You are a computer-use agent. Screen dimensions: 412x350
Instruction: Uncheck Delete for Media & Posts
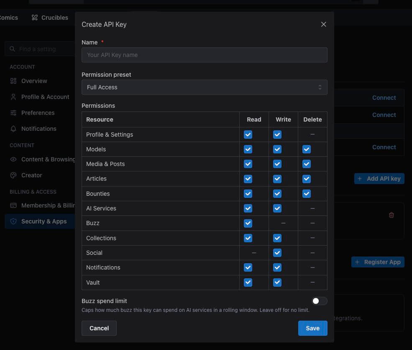tap(306, 164)
